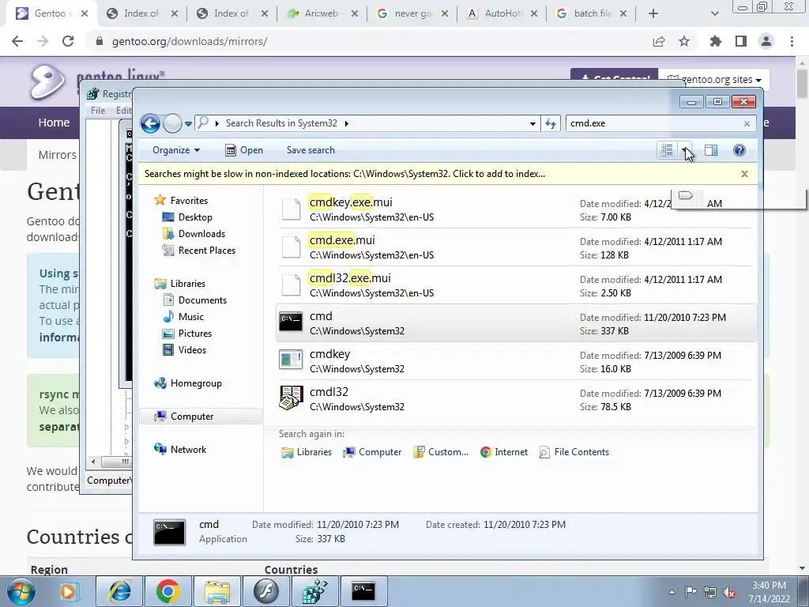Open gentoo.org sites dropdown
The image size is (809, 607).
[714, 80]
